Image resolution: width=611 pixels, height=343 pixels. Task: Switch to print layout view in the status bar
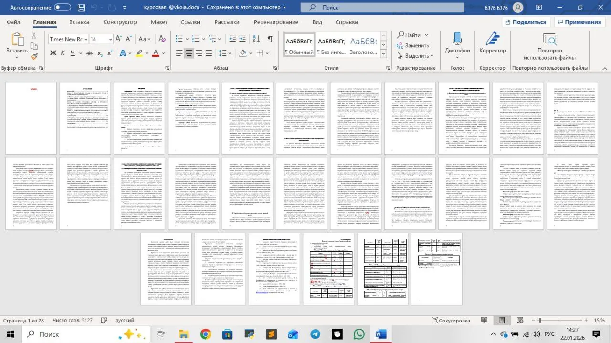click(502, 321)
